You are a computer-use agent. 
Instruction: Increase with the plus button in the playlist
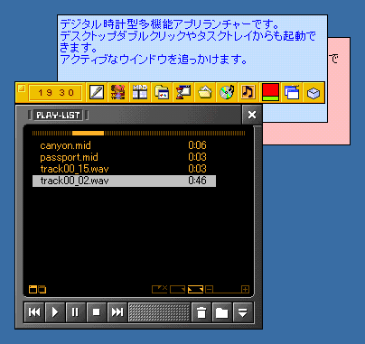[x=245, y=290]
